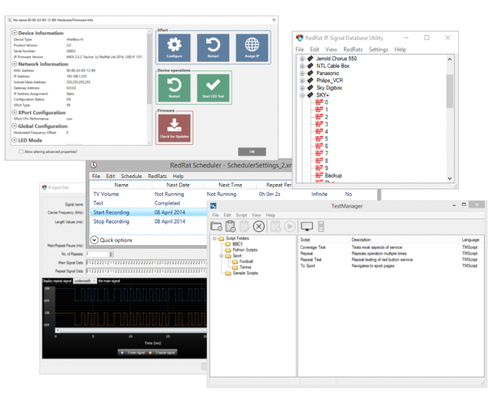Click OK in Hardware/Firmware Info dialog
This screenshot has width=493, height=403.
click(252, 151)
